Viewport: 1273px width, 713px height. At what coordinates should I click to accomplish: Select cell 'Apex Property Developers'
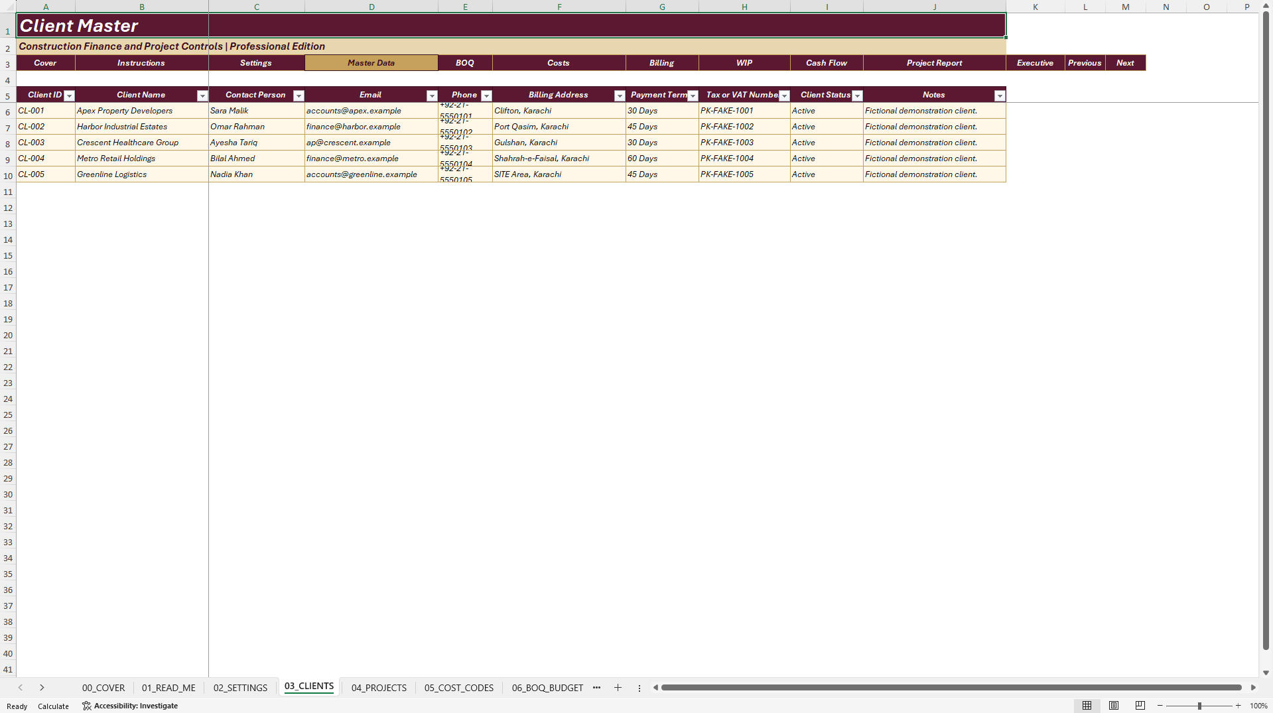(142, 111)
